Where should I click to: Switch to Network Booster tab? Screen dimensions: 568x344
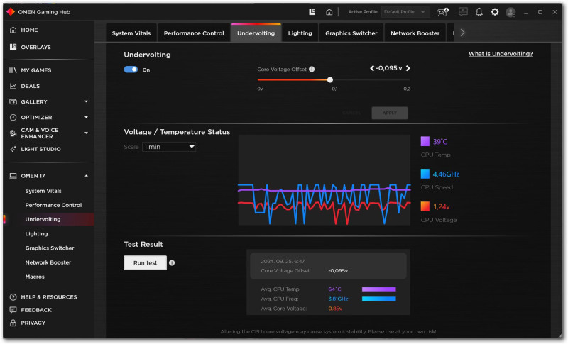tap(415, 33)
